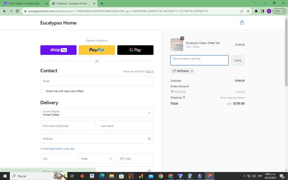Open the Windows Start menu
Screen dimensions: 288x180
click(5, 176)
